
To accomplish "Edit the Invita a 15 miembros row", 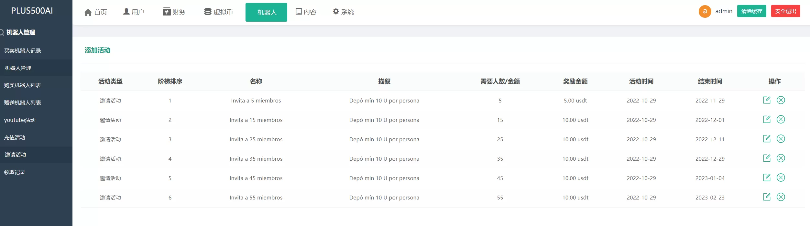I will (767, 120).
